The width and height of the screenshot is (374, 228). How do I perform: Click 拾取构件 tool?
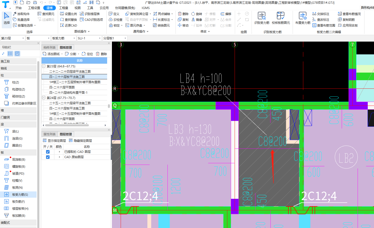[x=21, y=14]
